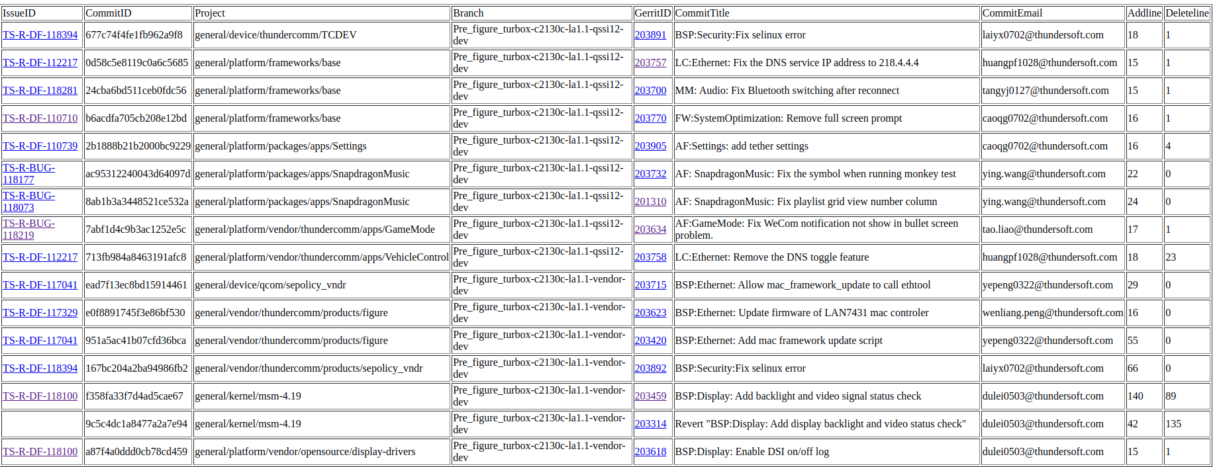Click the Revert BSP:Display commit title

820,424
